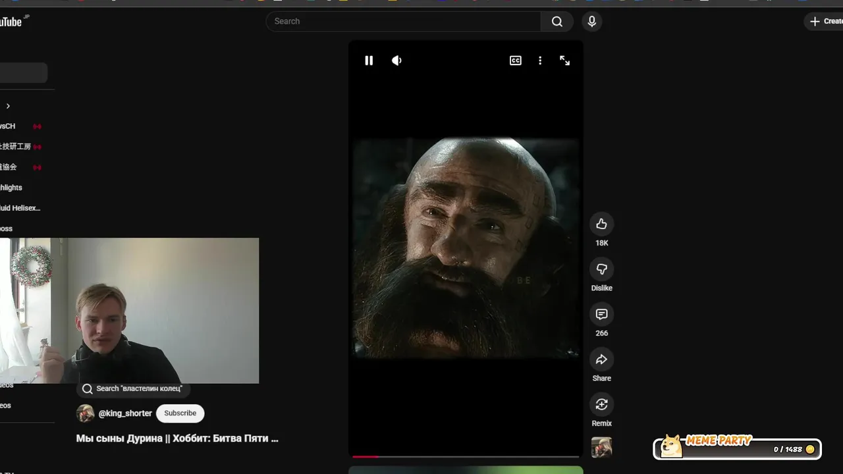
Task: Open the Shorts three-dot options menu
Action: click(540, 61)
